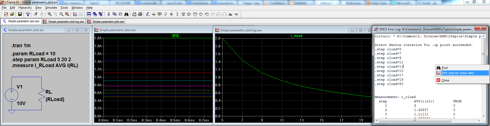The width and height of the screenshot is (490, 126).
Task: Click the Tile Windows toolbar icon
Action: coord(89,14)
